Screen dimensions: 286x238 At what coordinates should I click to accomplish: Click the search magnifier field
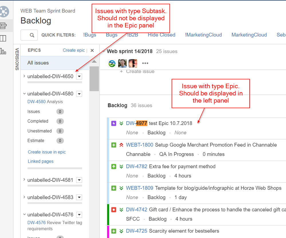[x=29, y=35]
